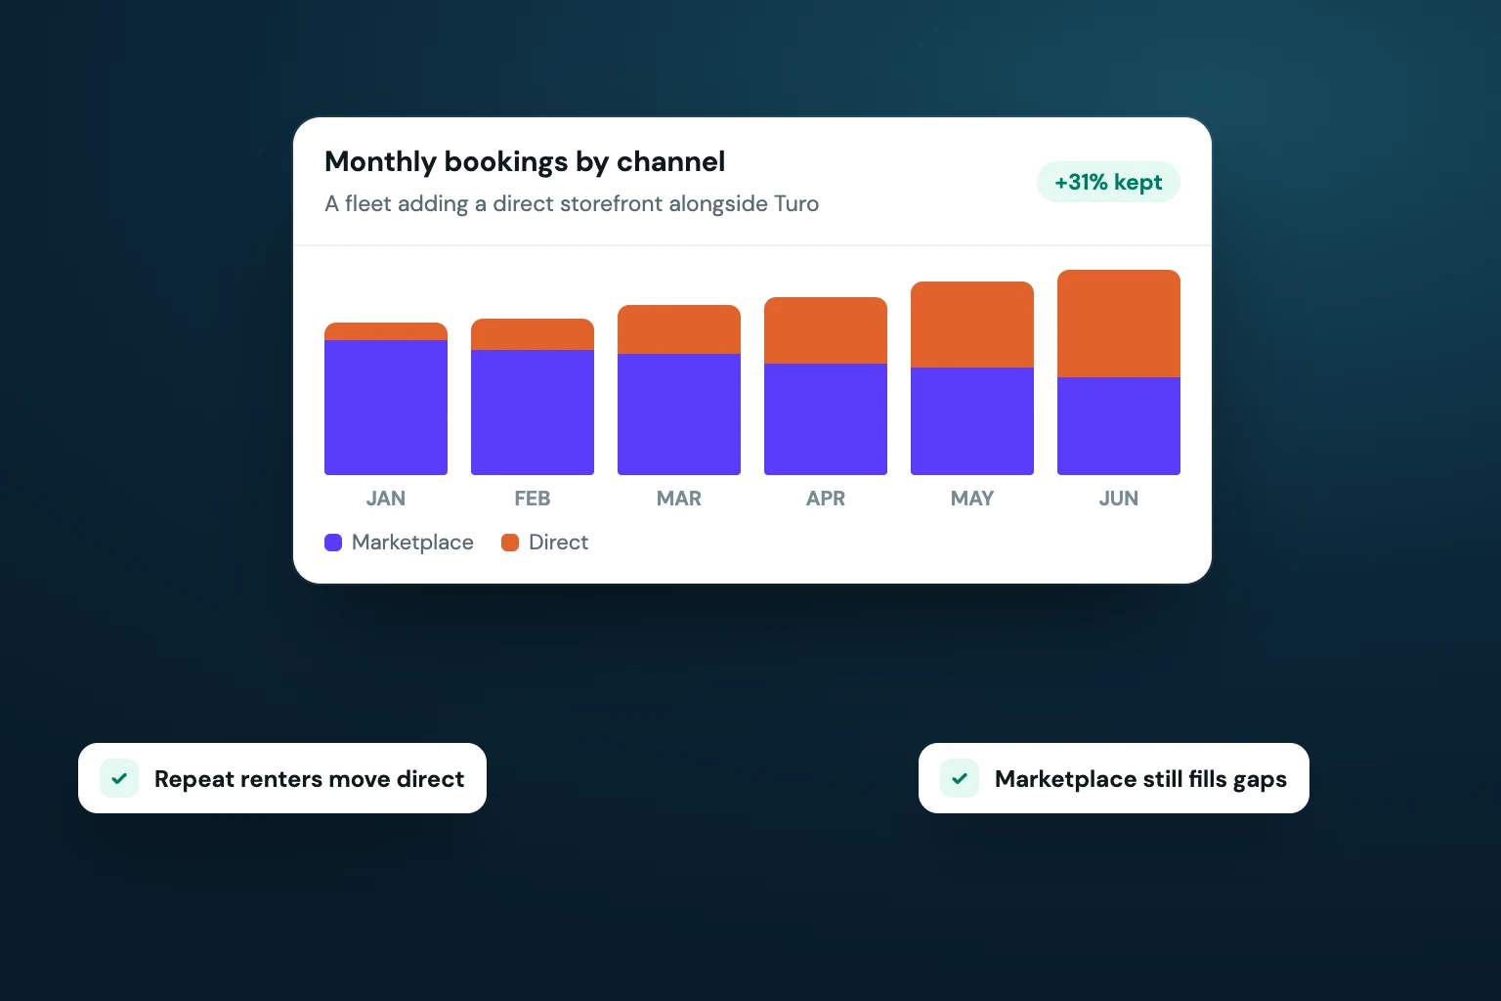This screenshot has height=1001, width=1501.
Task: Click the orange Direct segment of the APR bar
Action: click(826, 330)
